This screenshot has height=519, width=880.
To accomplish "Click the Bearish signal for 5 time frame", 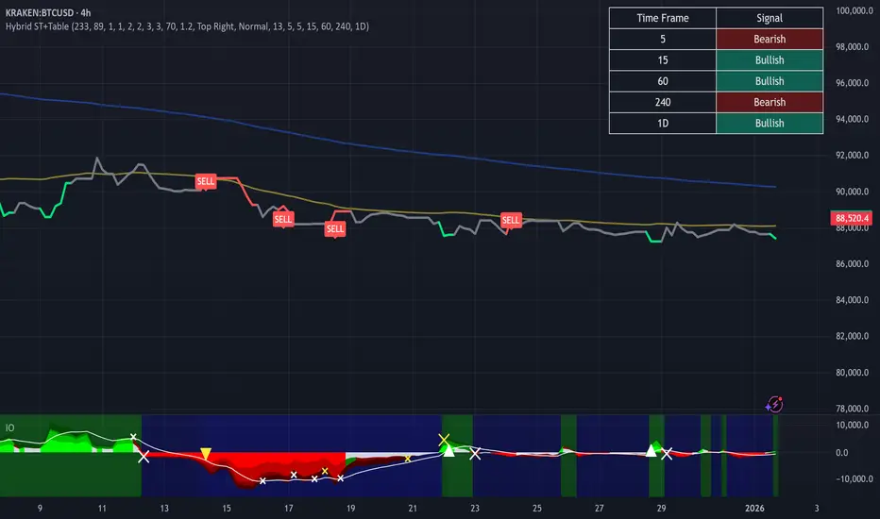I will tap(770, 40).
